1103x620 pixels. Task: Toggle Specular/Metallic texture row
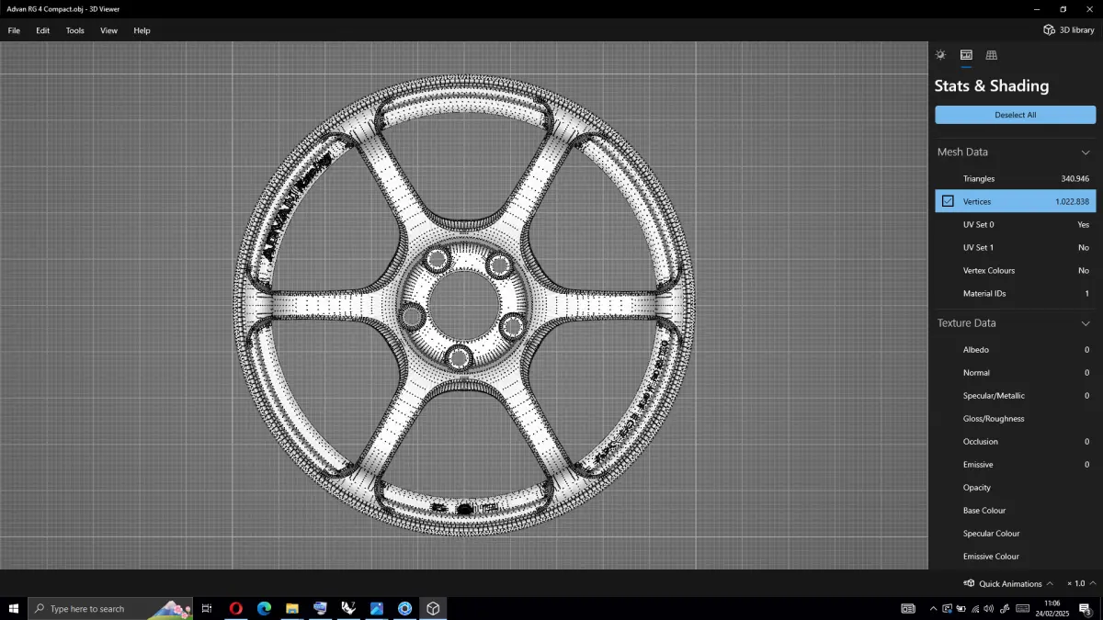point(1016,395)
